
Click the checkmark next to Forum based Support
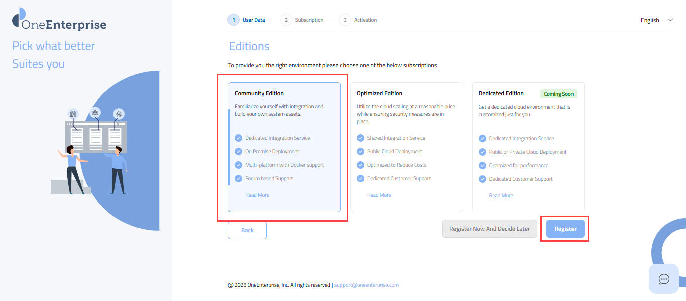238,178
